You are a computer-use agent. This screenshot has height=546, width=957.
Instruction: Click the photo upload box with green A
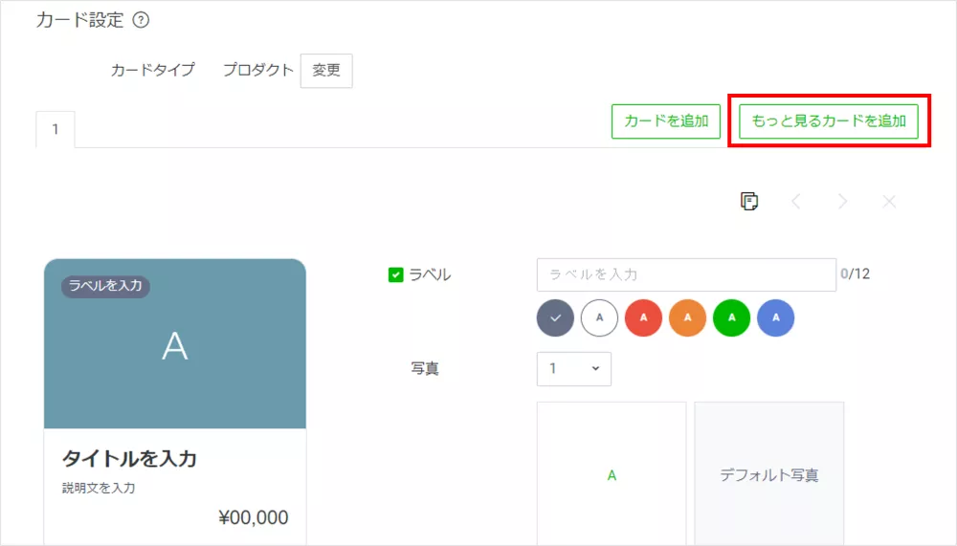tap(612, 474)
